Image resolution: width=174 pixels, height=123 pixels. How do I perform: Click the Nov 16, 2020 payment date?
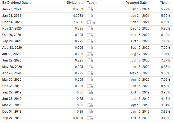(x=140, y=35)
